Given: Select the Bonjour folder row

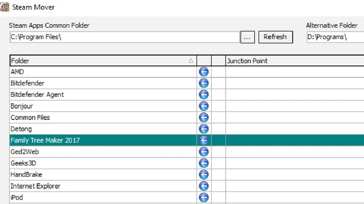Looking at the screenshot, I should (x=103, y=106).
